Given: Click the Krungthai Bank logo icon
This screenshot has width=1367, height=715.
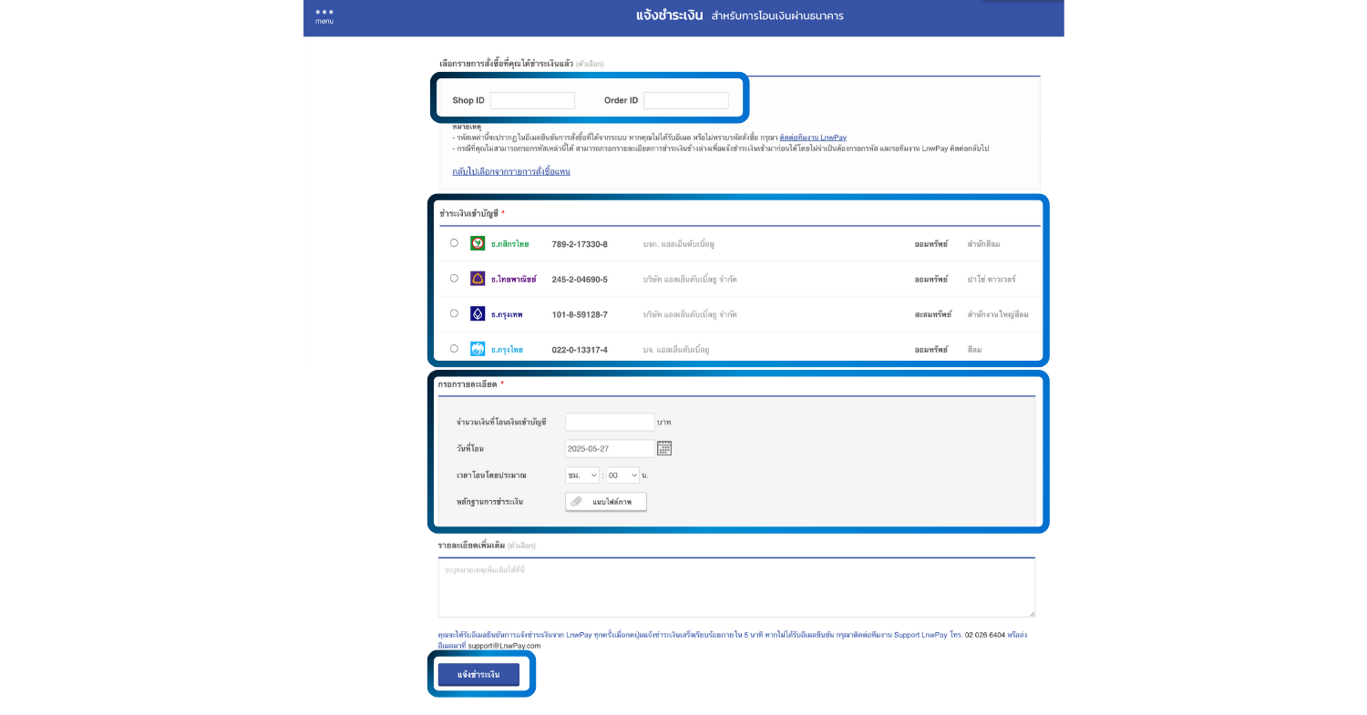Looking at the screenshot, I should (478, 349).
